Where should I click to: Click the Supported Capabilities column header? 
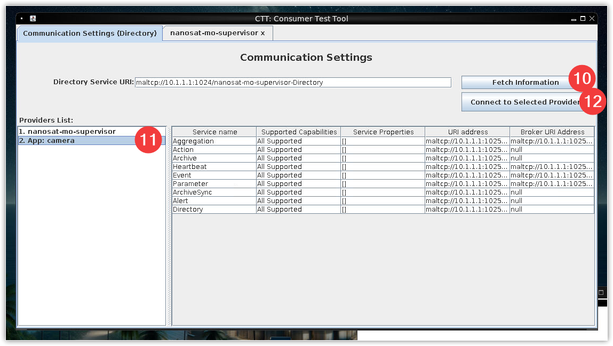coord(299,132)
